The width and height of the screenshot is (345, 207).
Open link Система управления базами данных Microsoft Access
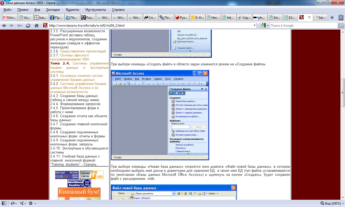pyautogui.click(x=78, y=88)
